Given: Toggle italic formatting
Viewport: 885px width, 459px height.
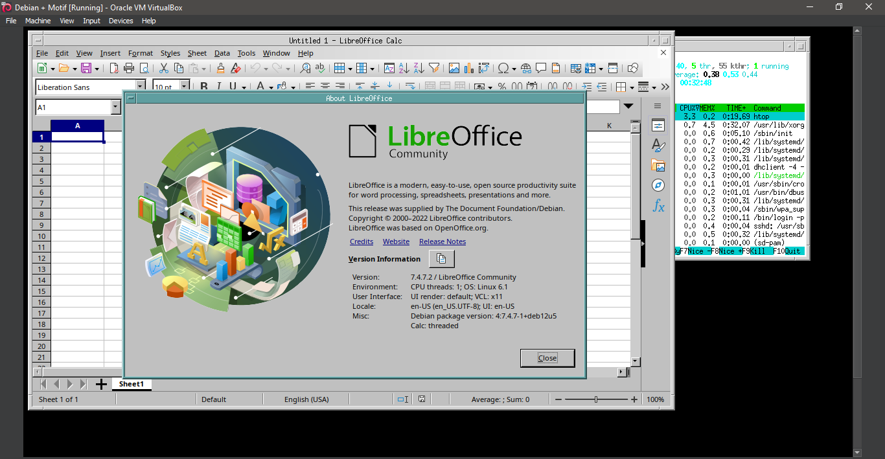Looking at the screenshot, I should coord(219,86).
